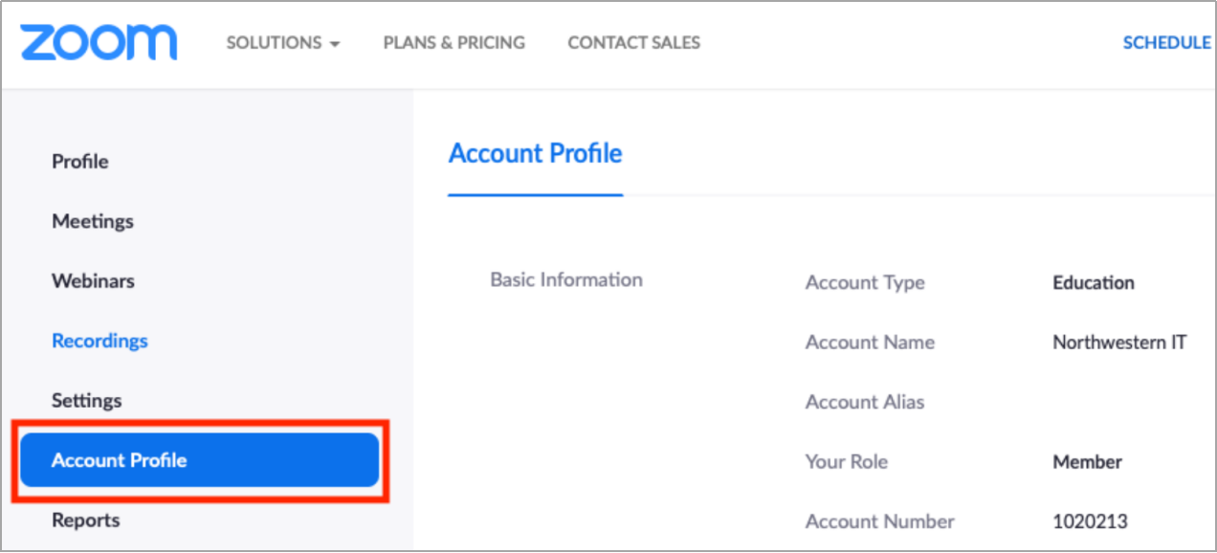The width and height of the screenshot is (1217, 553).
Task: Select the Northwestern IT account name
Action: click(1118, 343)
